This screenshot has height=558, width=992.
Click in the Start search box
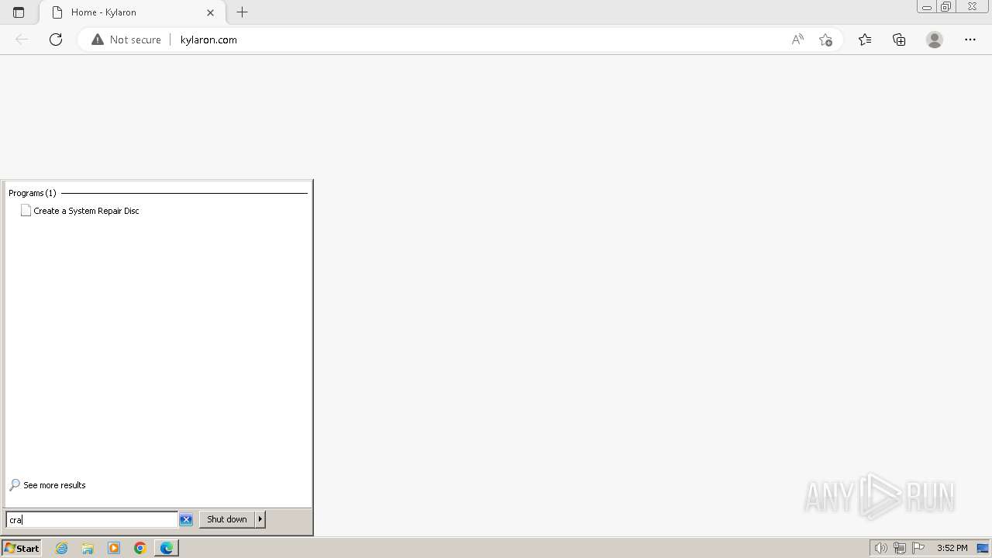click(91, 519)
